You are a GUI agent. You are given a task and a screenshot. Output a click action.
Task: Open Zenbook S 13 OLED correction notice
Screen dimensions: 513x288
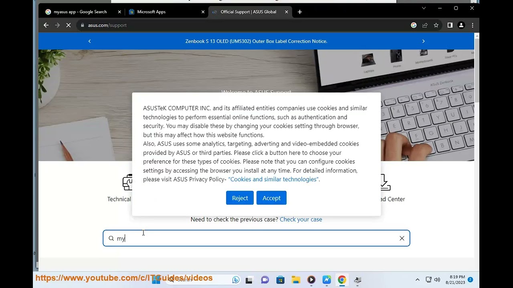click(256, 41)
